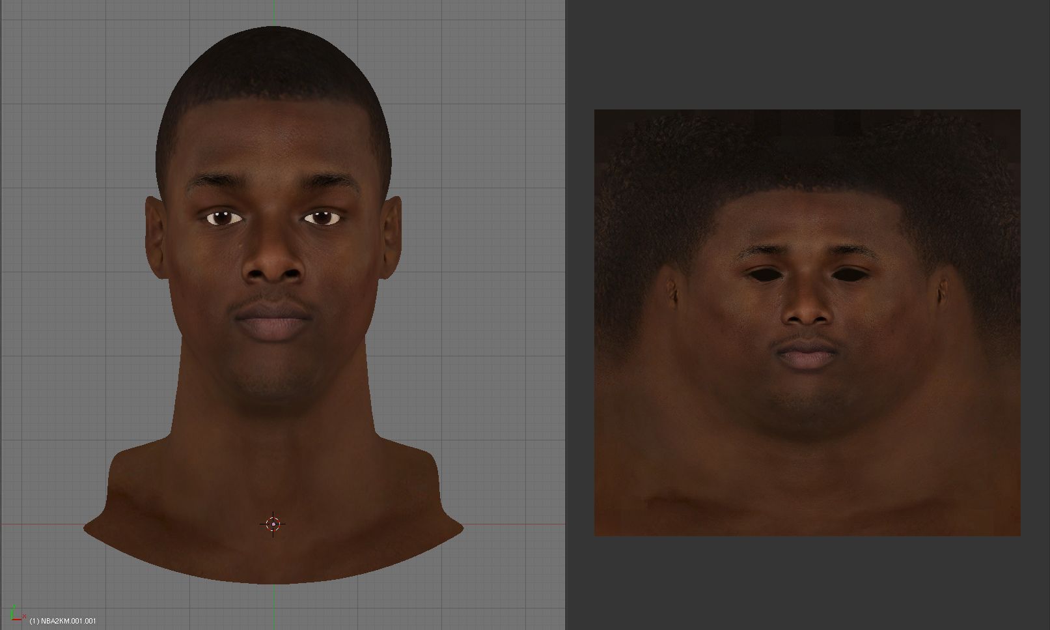Click the texture's left black eye socket
The width and height of the screenshot is (1050, 630).
(x=767, y=274)
